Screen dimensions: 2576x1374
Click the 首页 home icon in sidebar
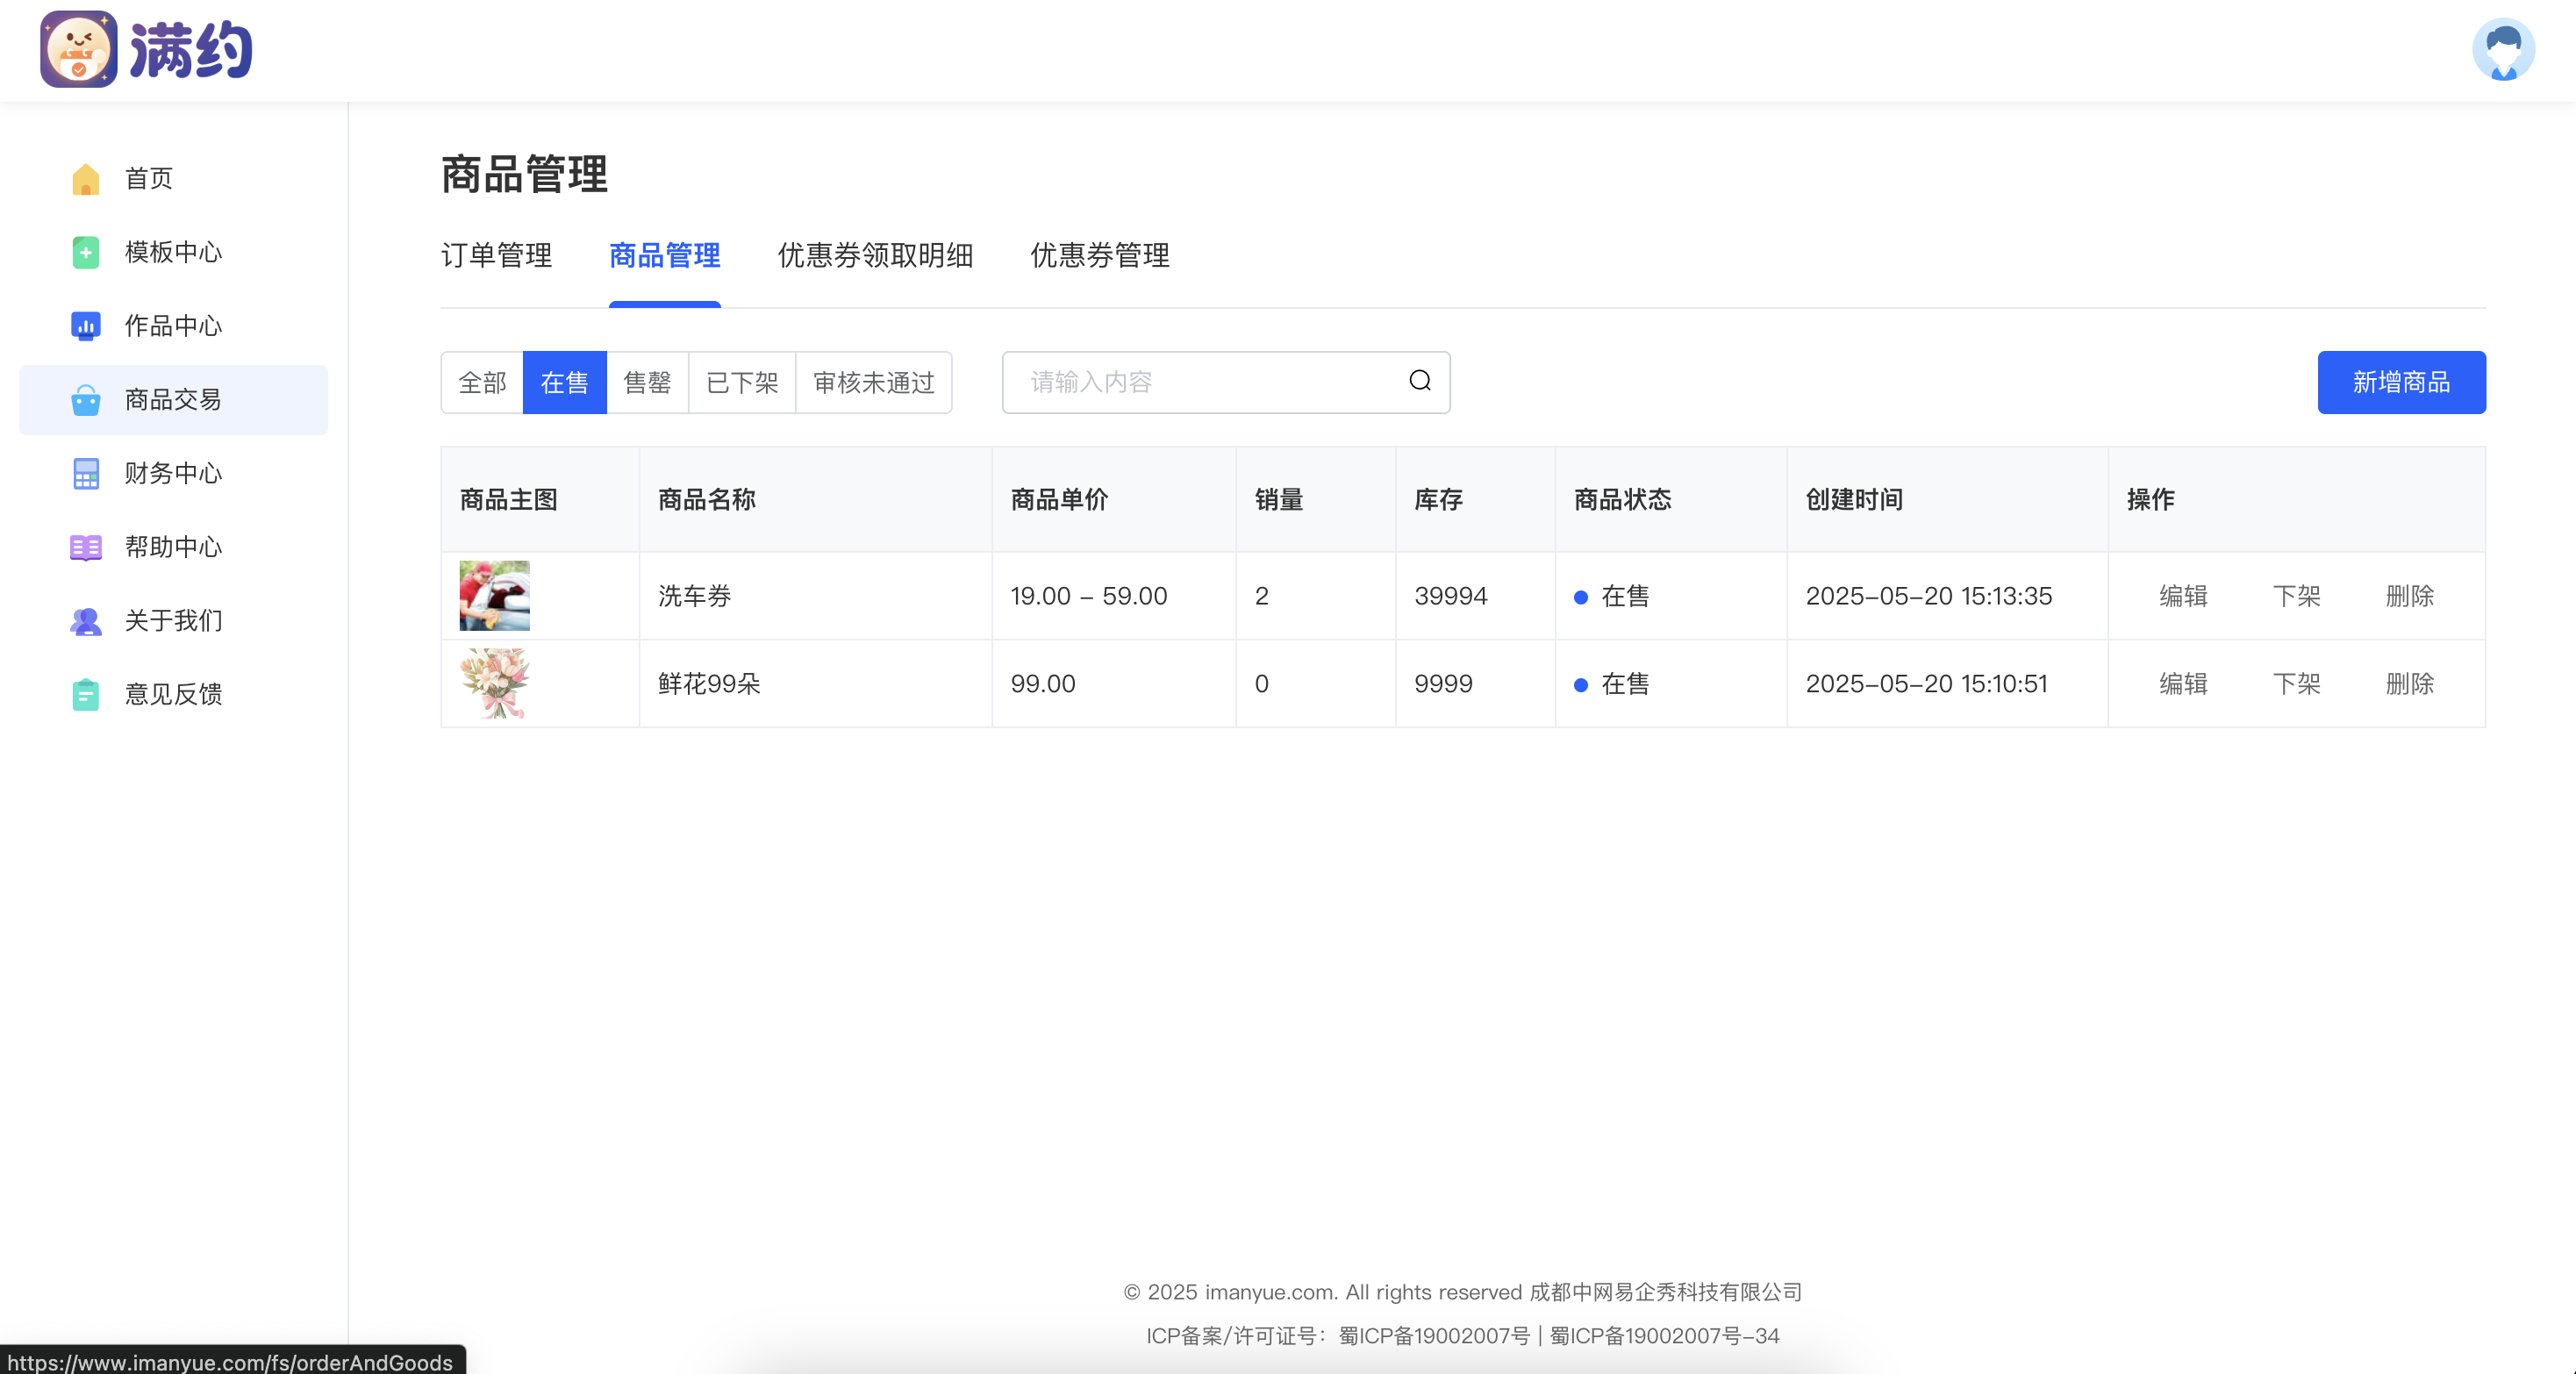click(86, 179)
